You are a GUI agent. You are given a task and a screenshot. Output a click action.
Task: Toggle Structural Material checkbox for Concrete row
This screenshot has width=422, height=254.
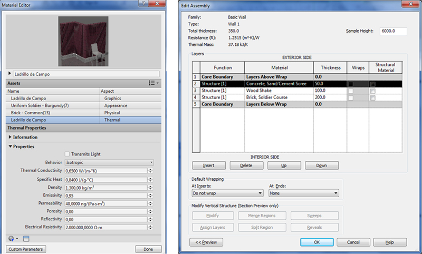tap(373, 84)
